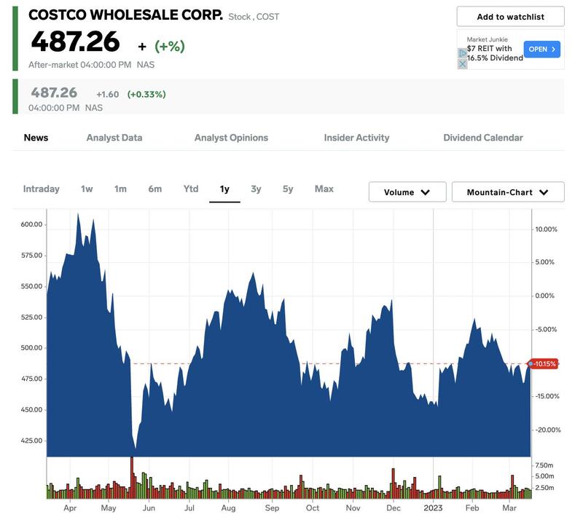Screen dimensions: 583x525
Task: Click the ad info triangle icon
Action: tap(462, 53)
